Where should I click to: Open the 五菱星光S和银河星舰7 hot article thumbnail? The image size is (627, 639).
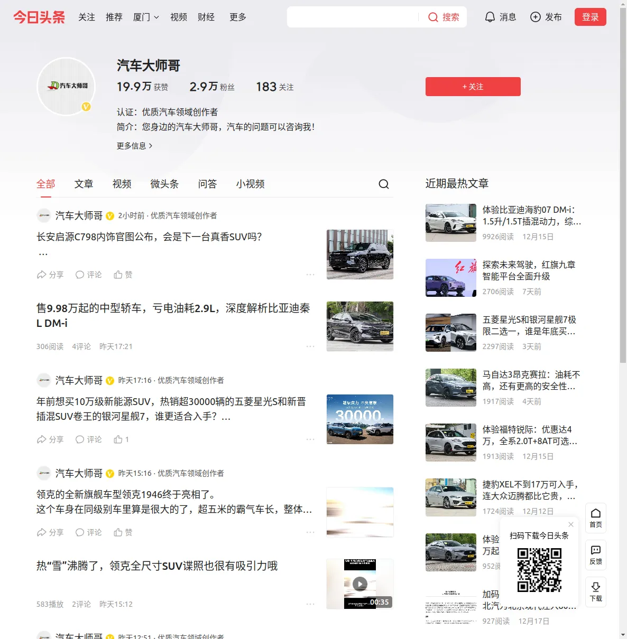coord(451,333)
